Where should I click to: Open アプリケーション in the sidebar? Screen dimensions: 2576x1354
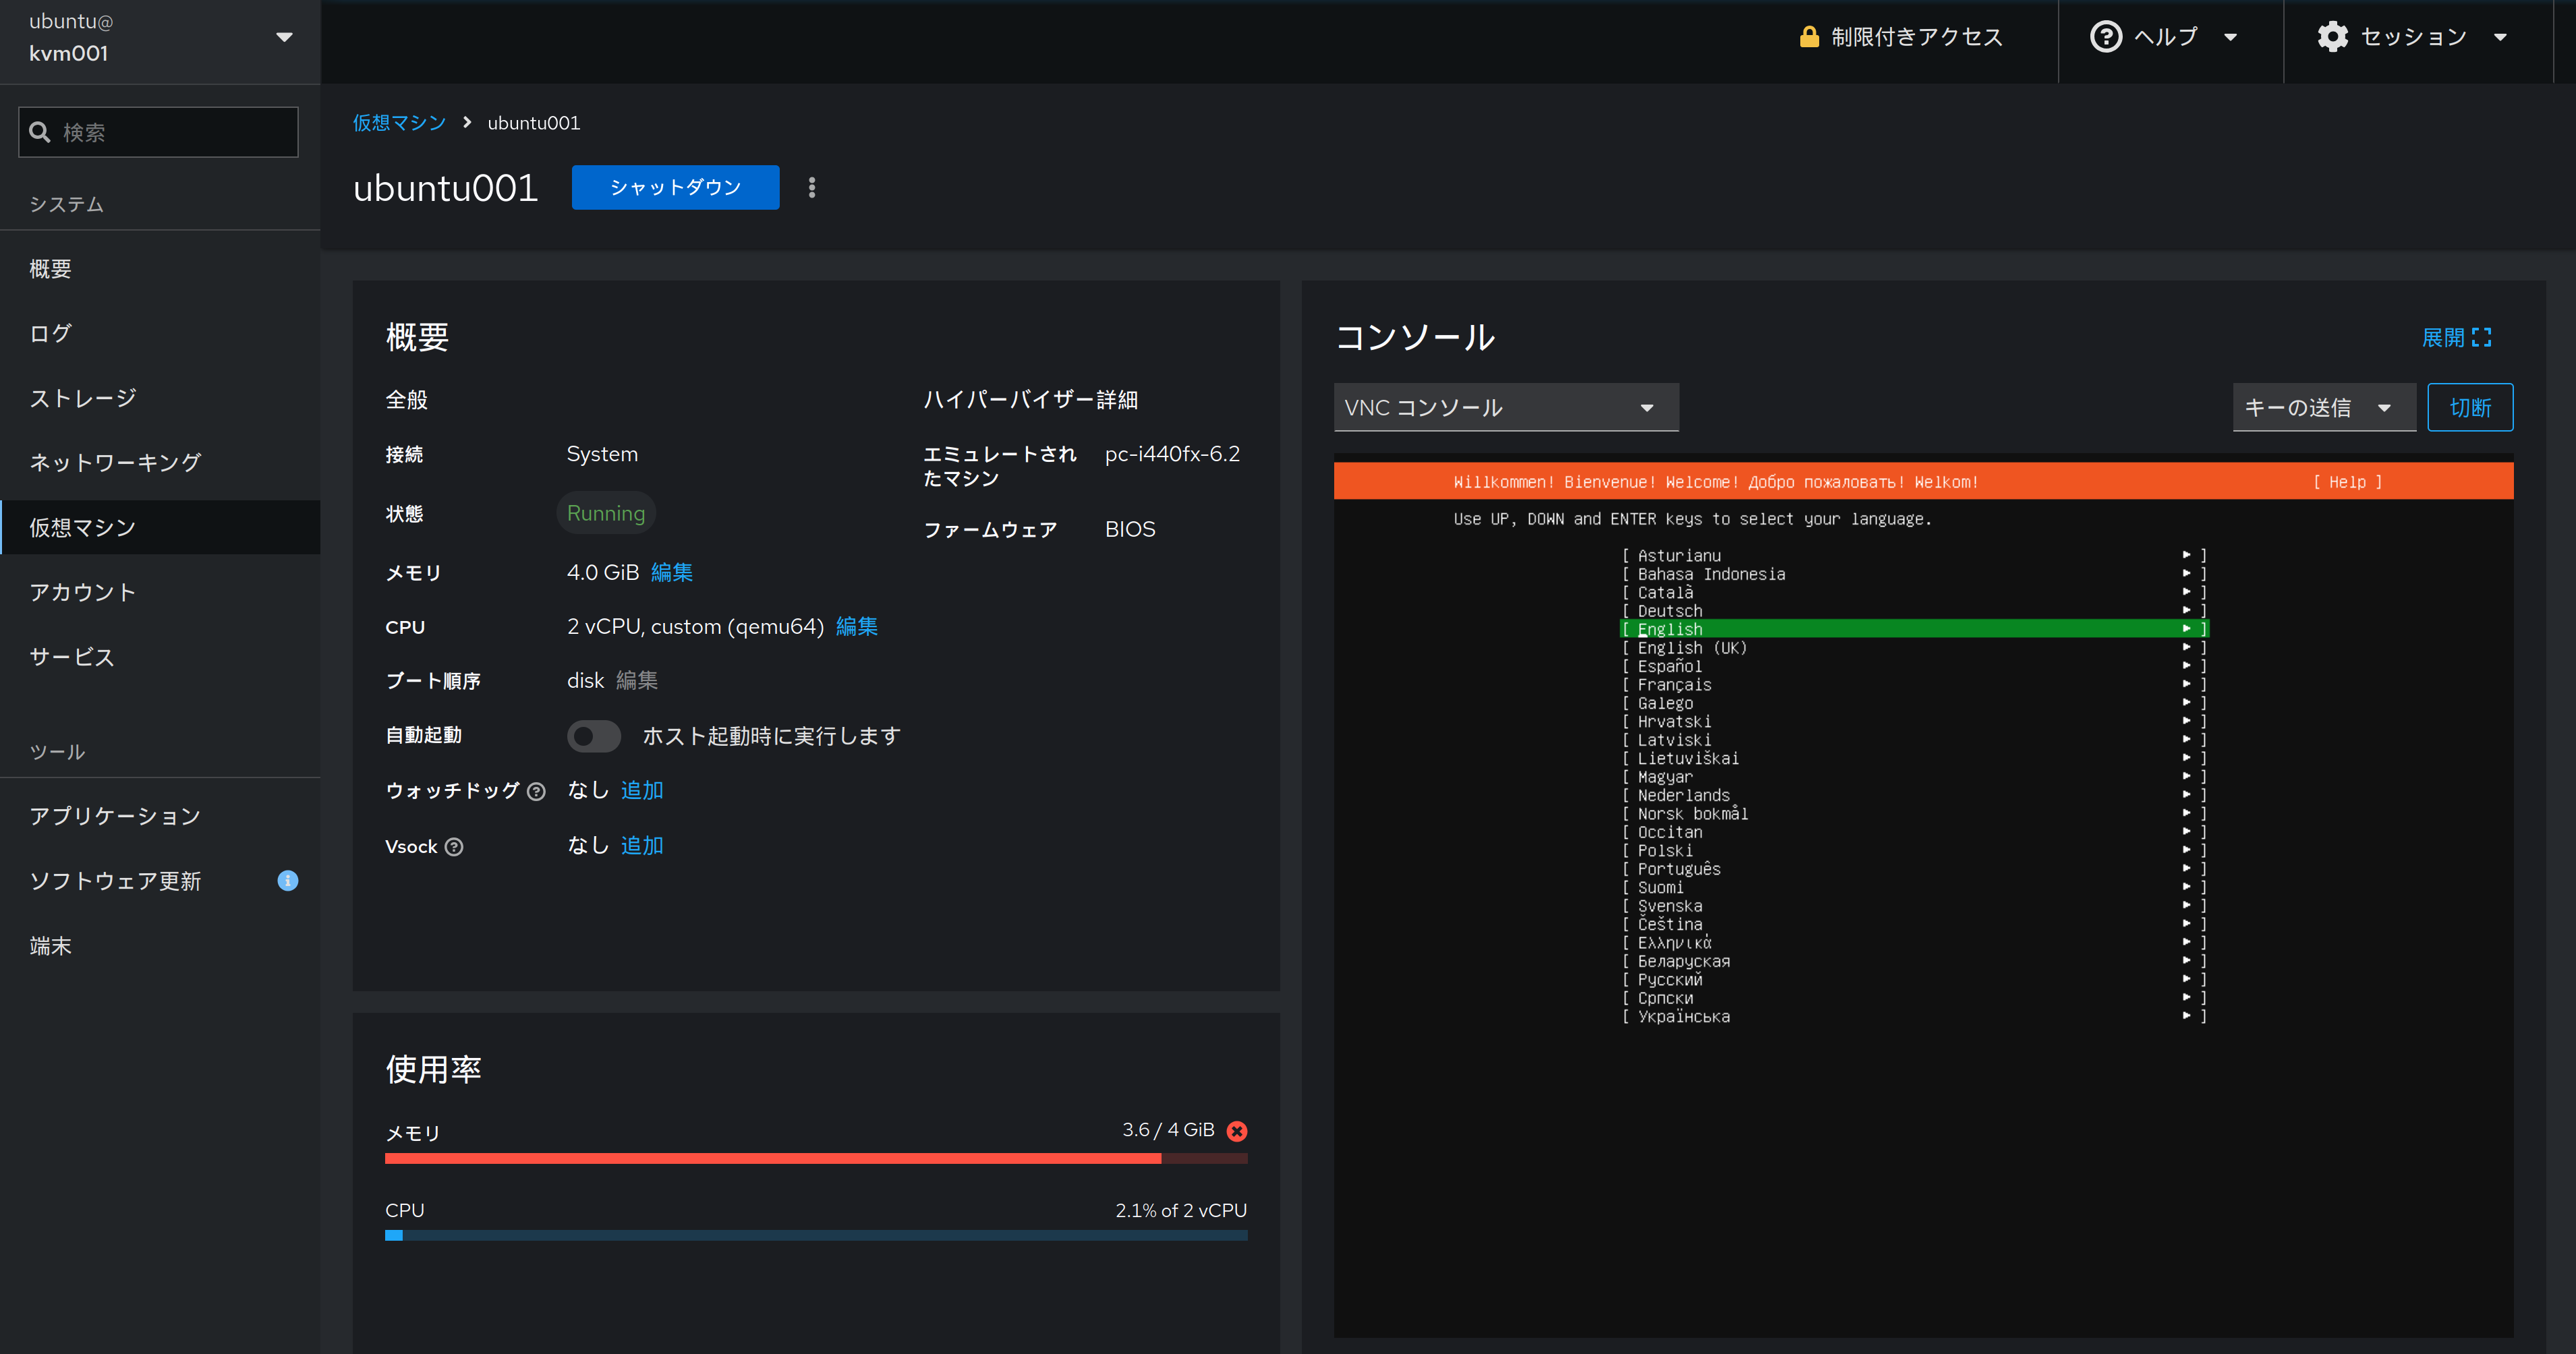(160, 816)
